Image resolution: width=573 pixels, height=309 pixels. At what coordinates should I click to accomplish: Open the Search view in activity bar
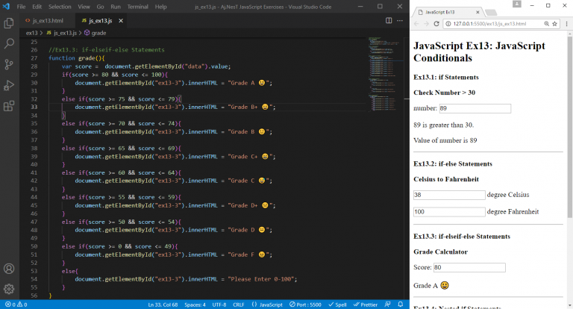click(x=9, y=45)
